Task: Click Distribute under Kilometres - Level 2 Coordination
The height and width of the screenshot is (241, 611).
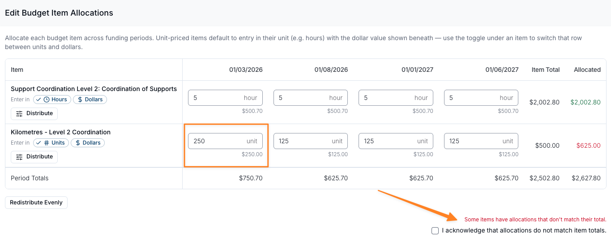Action: (x=34, y=157)
